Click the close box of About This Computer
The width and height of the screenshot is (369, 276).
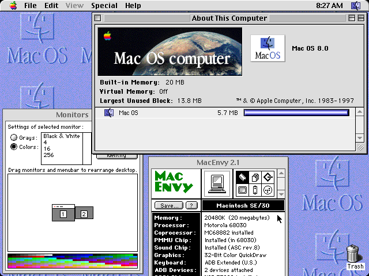[x=98, y=18]
